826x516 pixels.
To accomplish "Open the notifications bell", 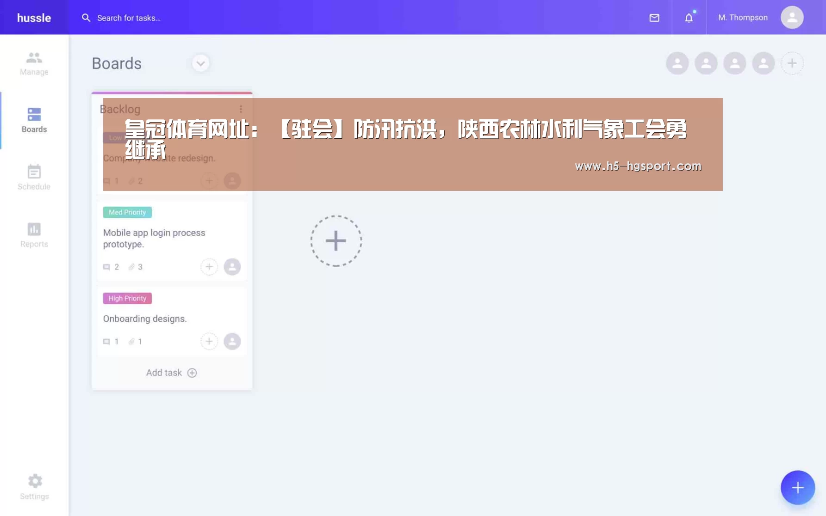I will point(689,18).
